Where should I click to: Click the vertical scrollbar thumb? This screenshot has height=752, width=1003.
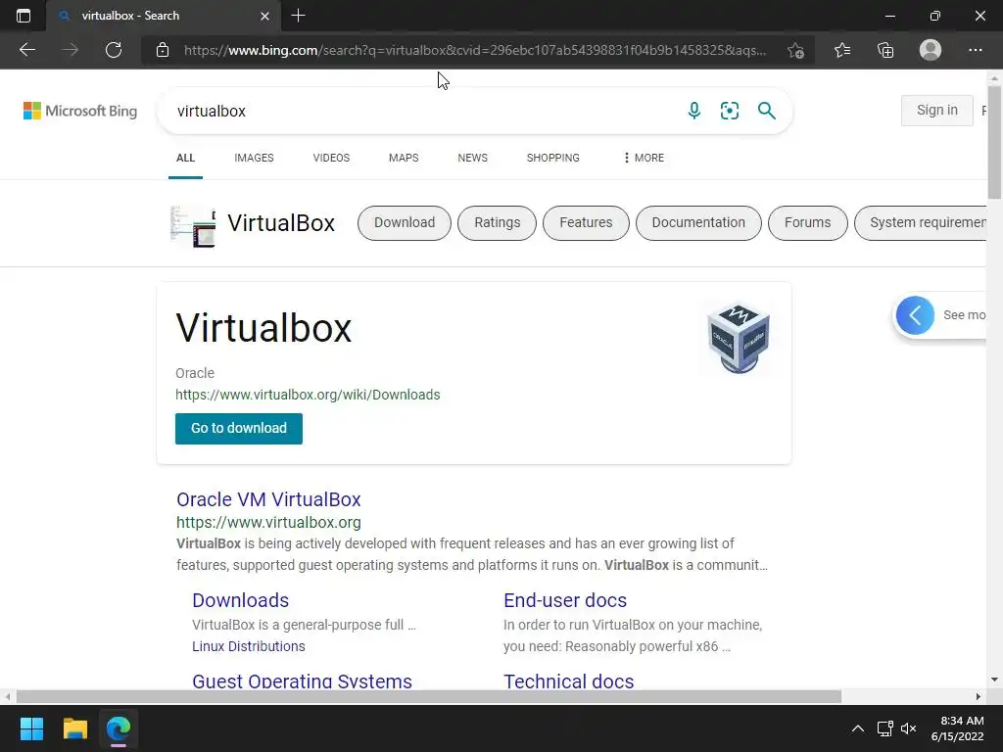(994, 141)
